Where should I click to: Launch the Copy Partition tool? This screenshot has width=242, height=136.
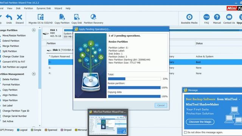click(x=62, y=19)
